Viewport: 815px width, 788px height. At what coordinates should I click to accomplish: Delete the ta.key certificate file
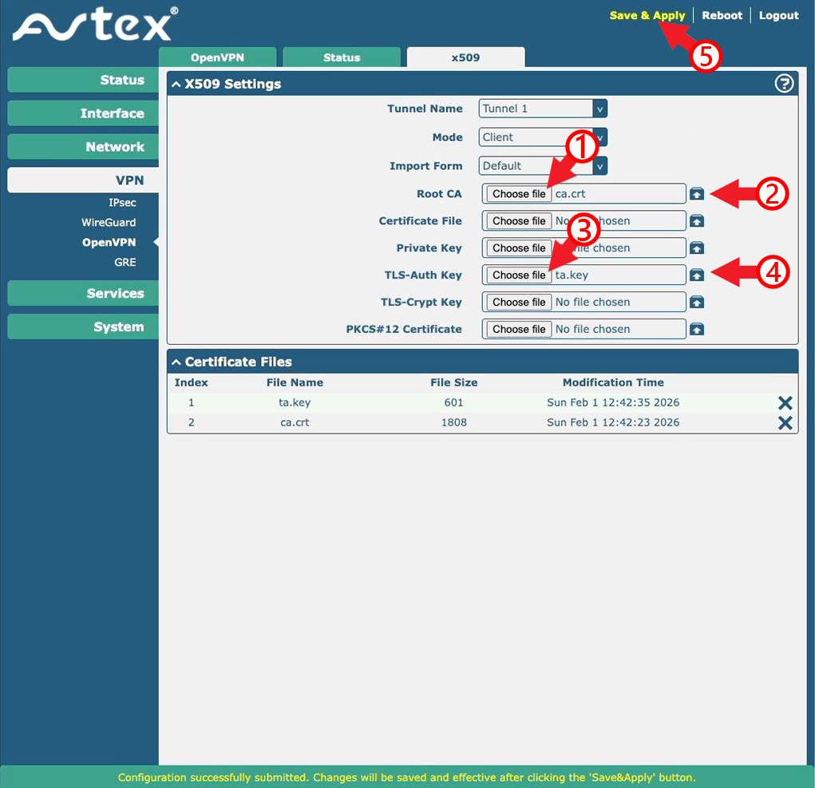785,403
